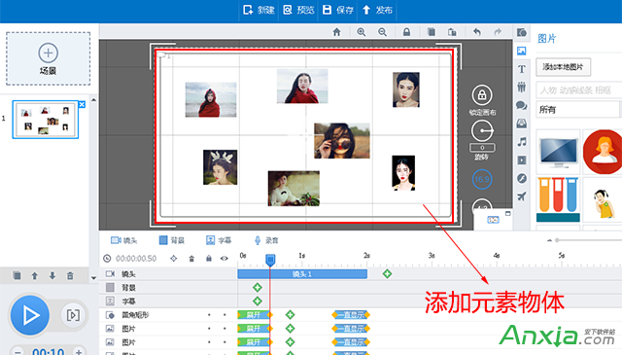
Task: Click the 旋转 rotation dial
Action: pyautogui.click(x=482, y=130)
